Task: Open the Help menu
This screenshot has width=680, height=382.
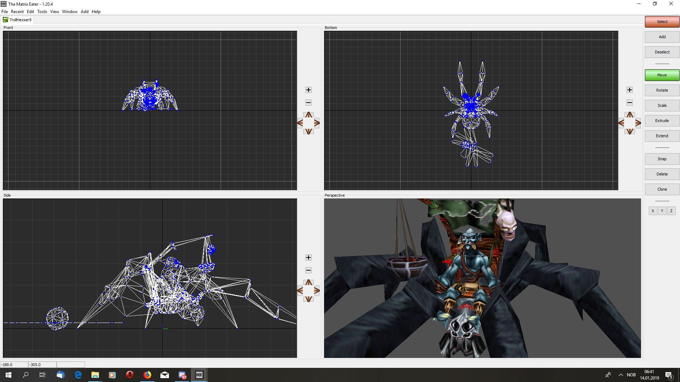Action: click(x=96, y=12)
